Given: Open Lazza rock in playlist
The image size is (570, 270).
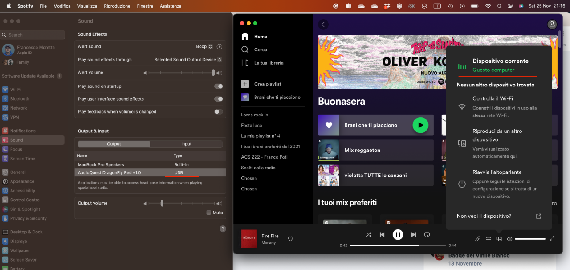Looking at the screenshot, I should pos(255,115).
